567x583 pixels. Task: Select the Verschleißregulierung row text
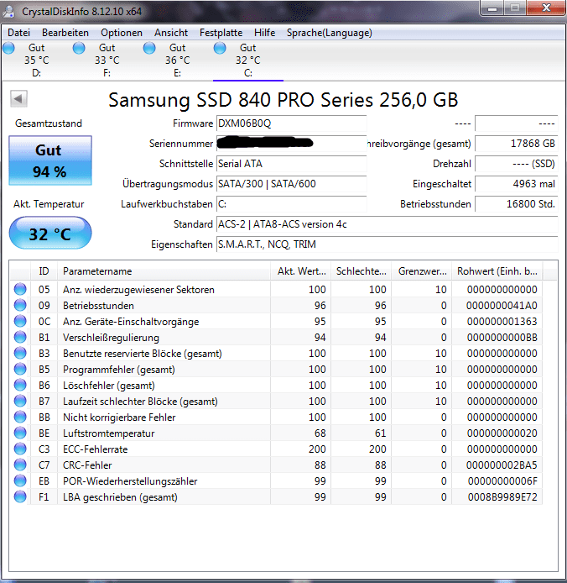pos(111,338)
